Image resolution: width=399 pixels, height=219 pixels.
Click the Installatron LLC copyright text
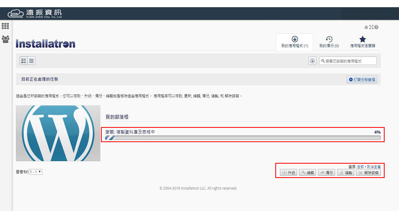coord(198,188)
